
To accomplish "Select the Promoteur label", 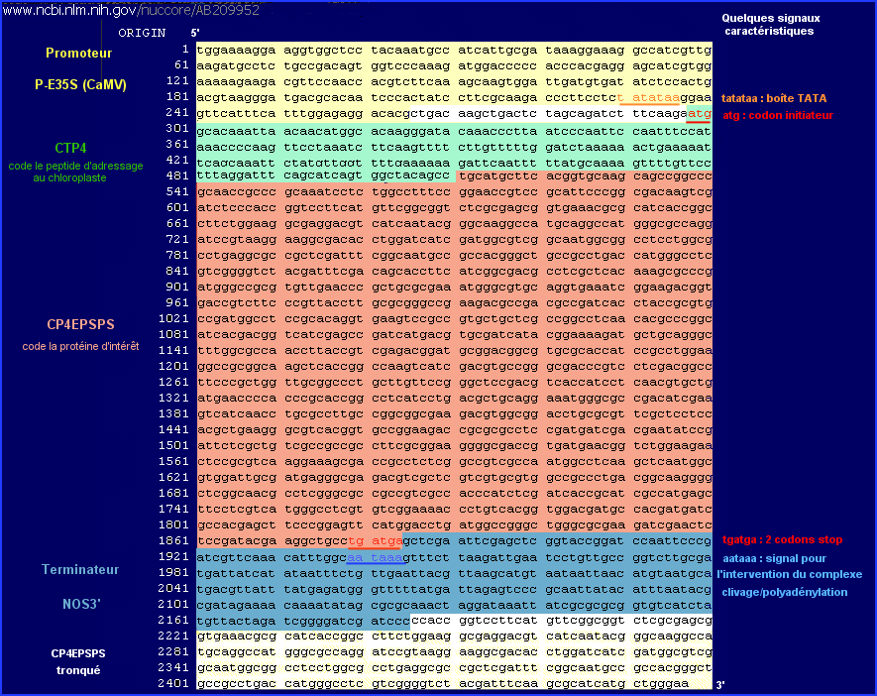I will point(78,53).
